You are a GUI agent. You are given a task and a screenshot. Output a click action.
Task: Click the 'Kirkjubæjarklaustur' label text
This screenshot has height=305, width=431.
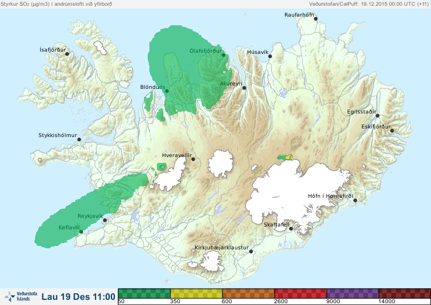tap(222, 248)
